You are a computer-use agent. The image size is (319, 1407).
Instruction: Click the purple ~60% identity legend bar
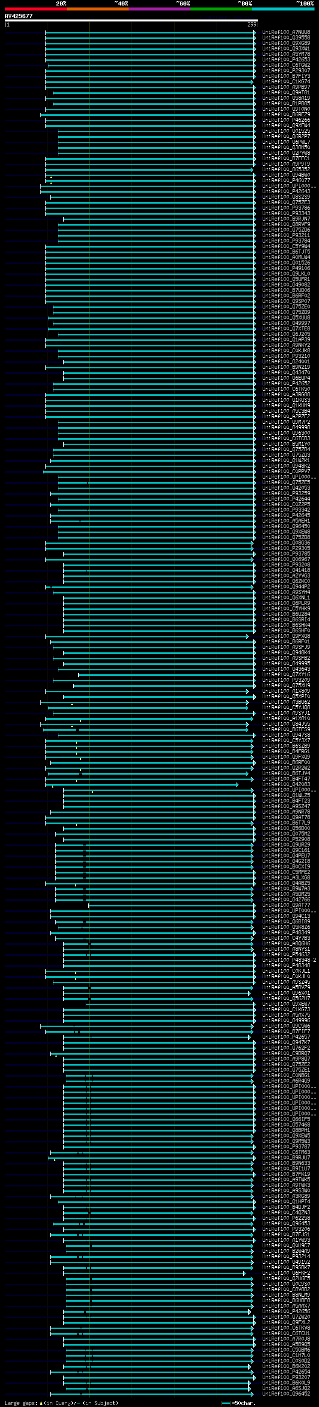tap(160, 9)
